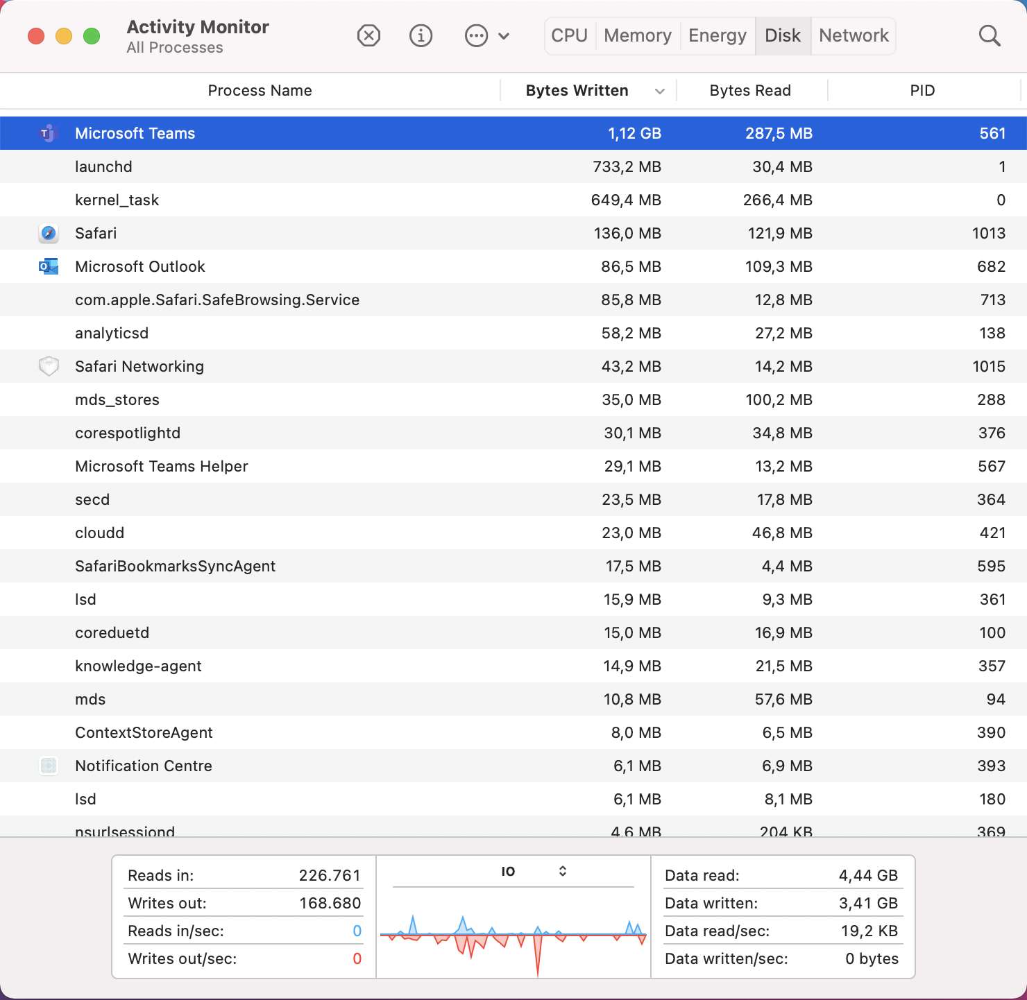This screenshot has height=1000, width=1027.
Task: Select the cloudd process row
Action: click(x=513, y=533)
